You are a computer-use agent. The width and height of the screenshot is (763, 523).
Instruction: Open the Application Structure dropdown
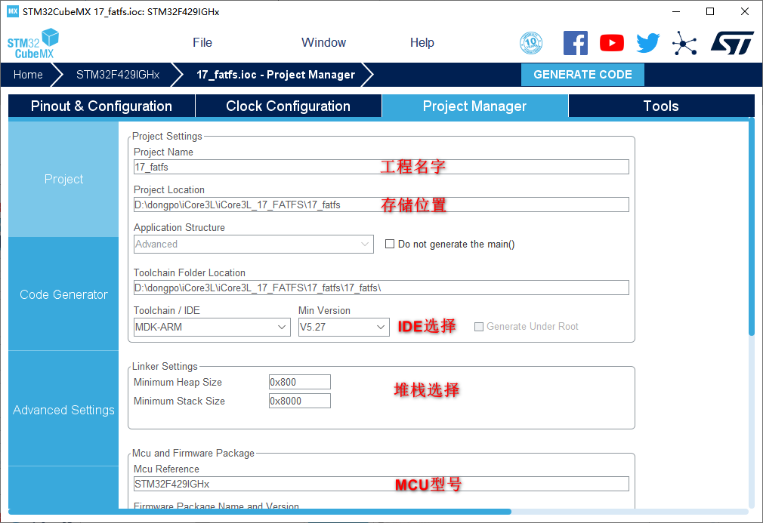tap(253, 245)
